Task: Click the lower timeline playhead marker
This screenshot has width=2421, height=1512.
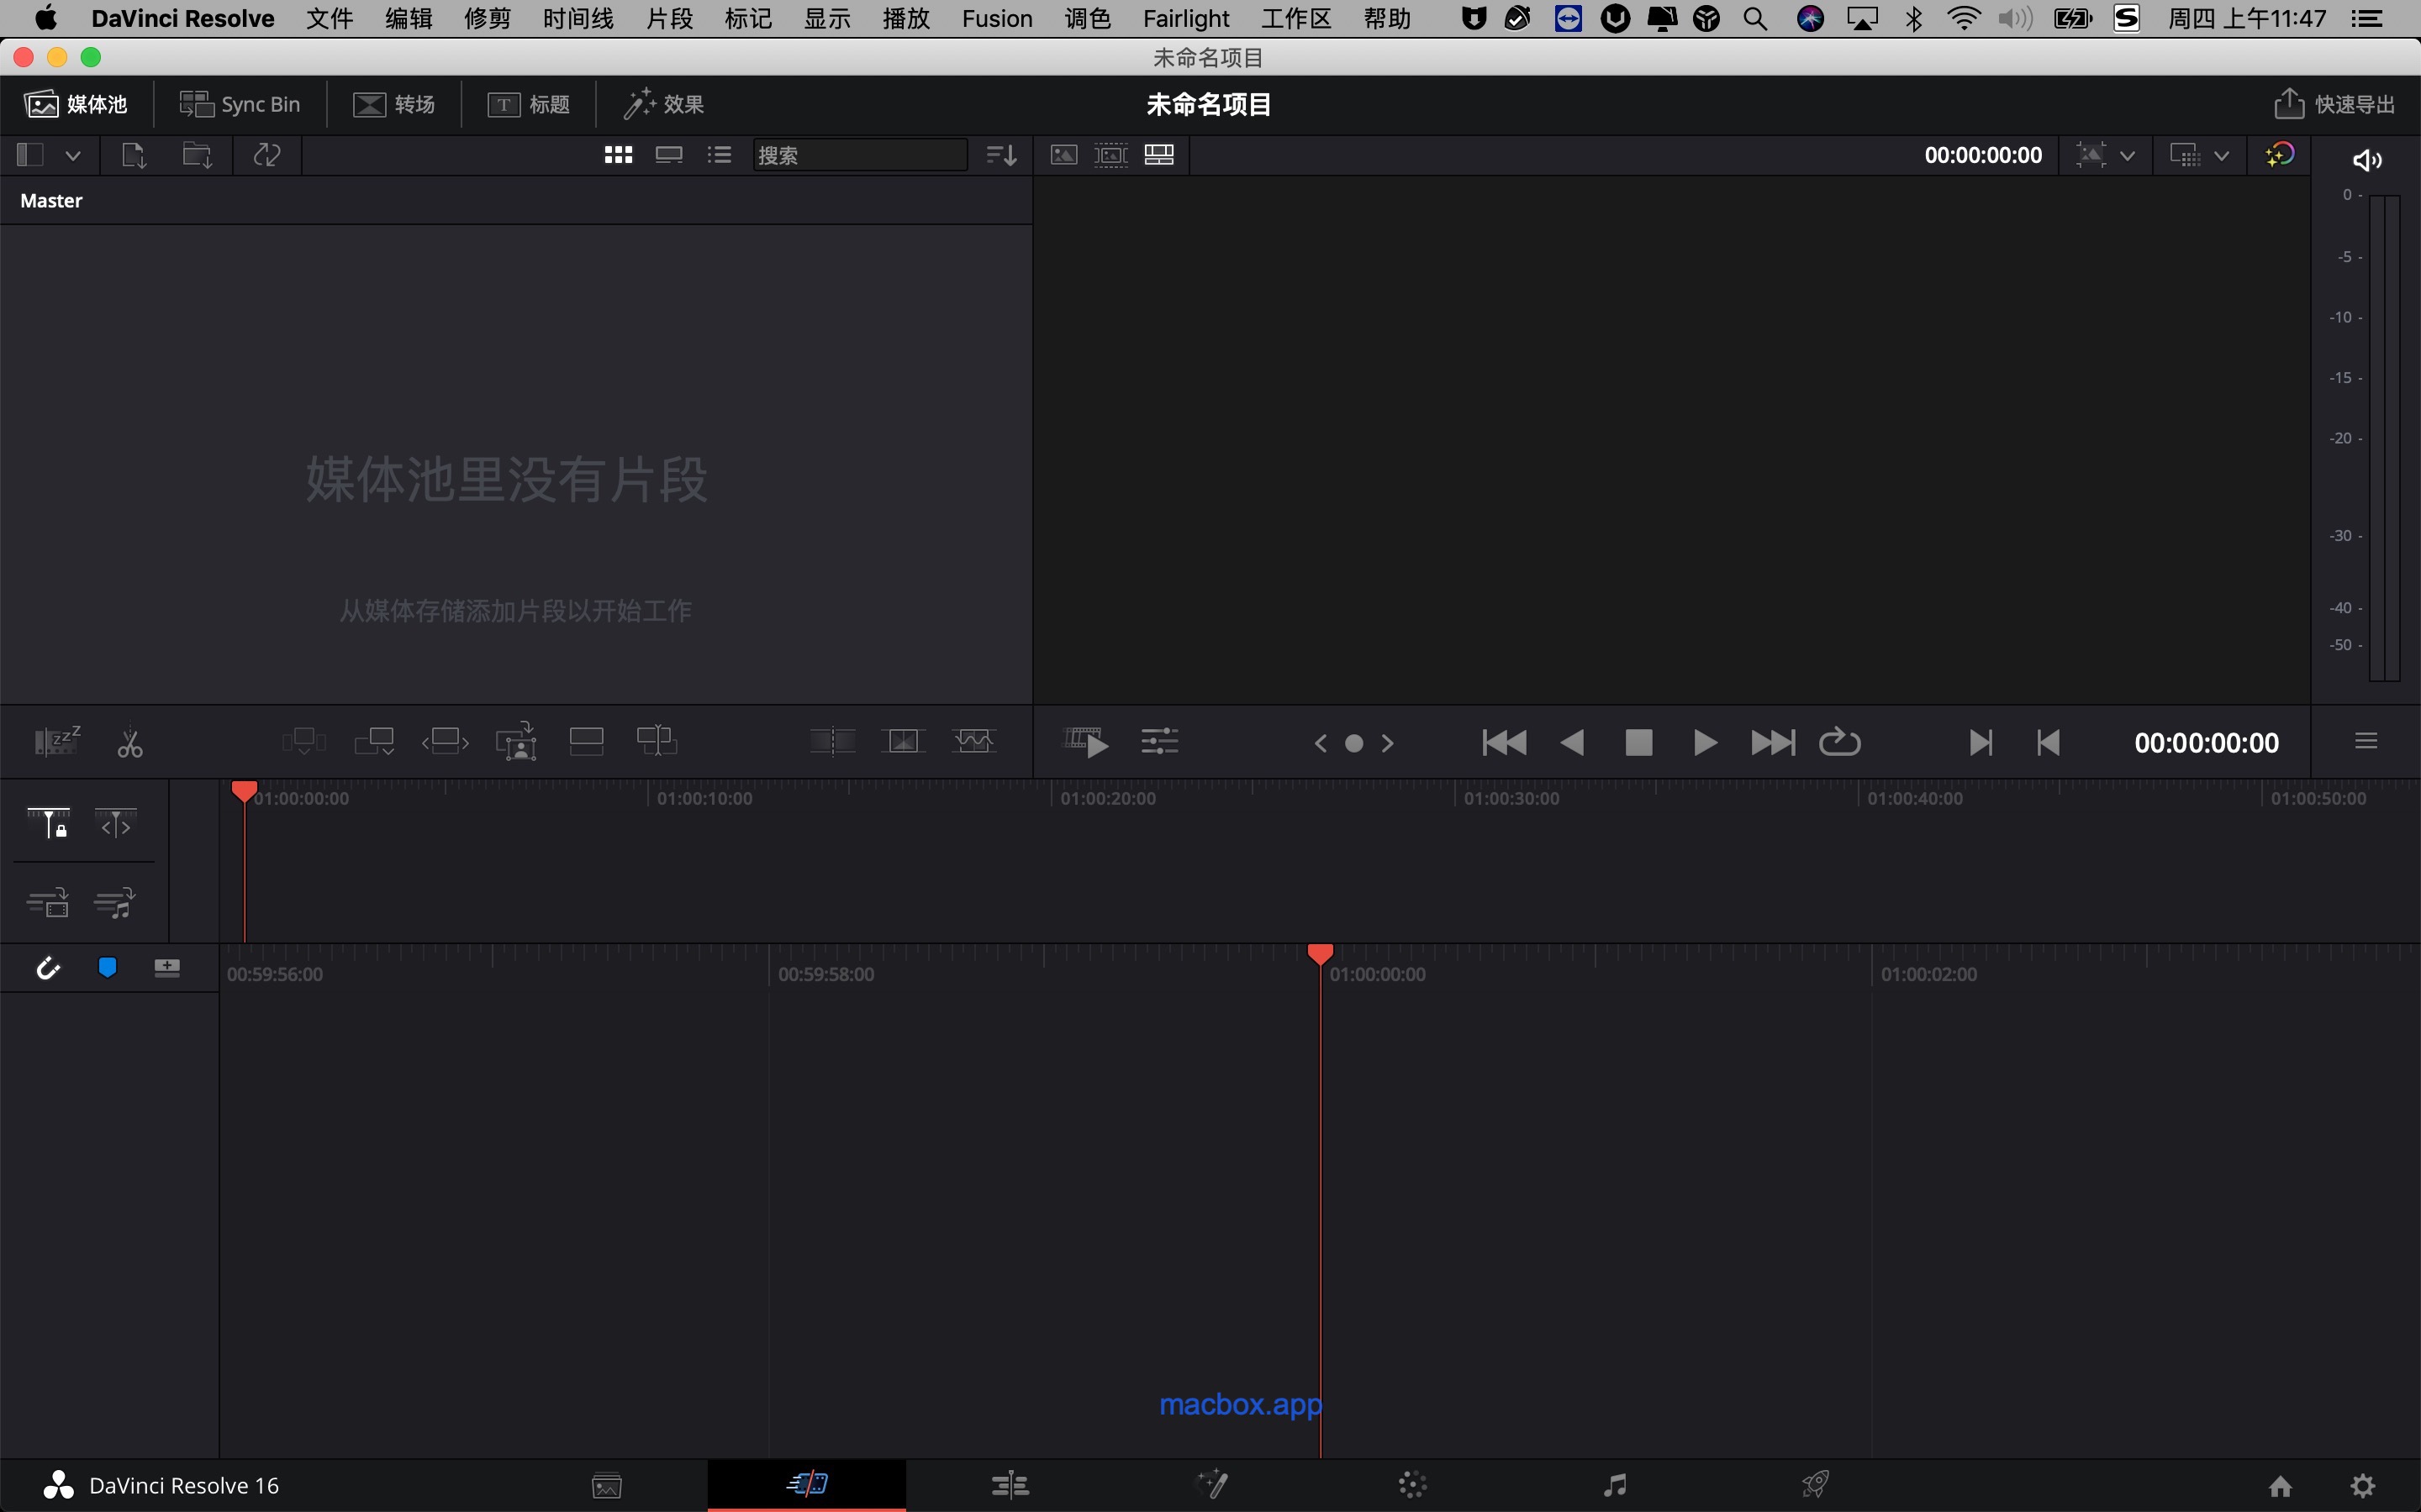Action: 1321,953
